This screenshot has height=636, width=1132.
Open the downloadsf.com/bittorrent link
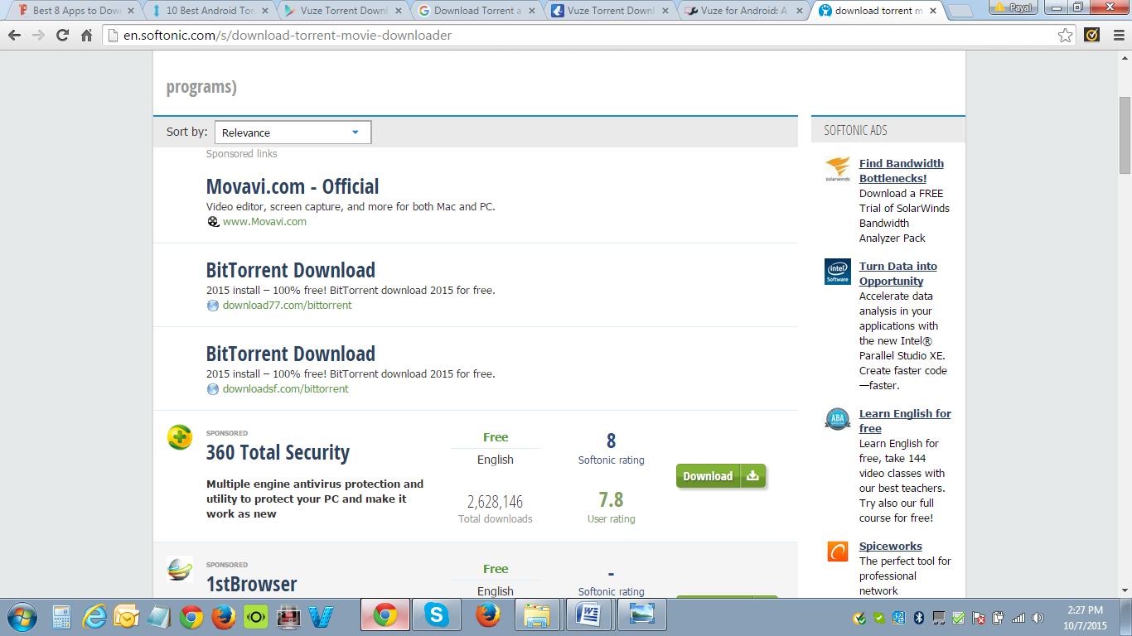pyautogui.click(x=285, y=389)
